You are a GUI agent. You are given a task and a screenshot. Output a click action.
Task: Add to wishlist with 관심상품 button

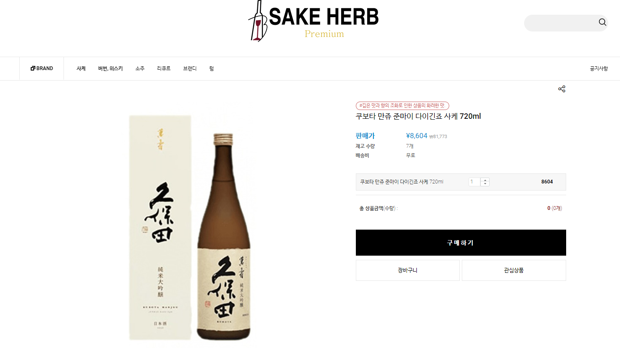(x=514, y=270)
